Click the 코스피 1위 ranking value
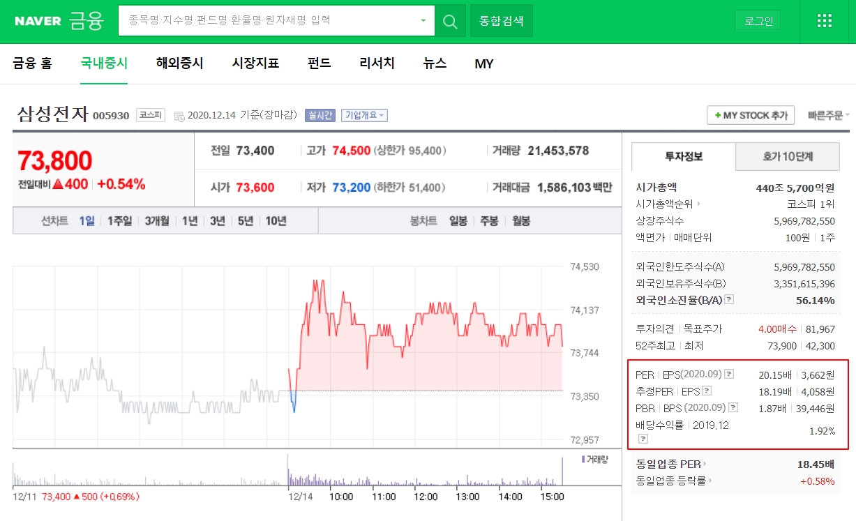 pyautogui.click(x=811, y=204)
